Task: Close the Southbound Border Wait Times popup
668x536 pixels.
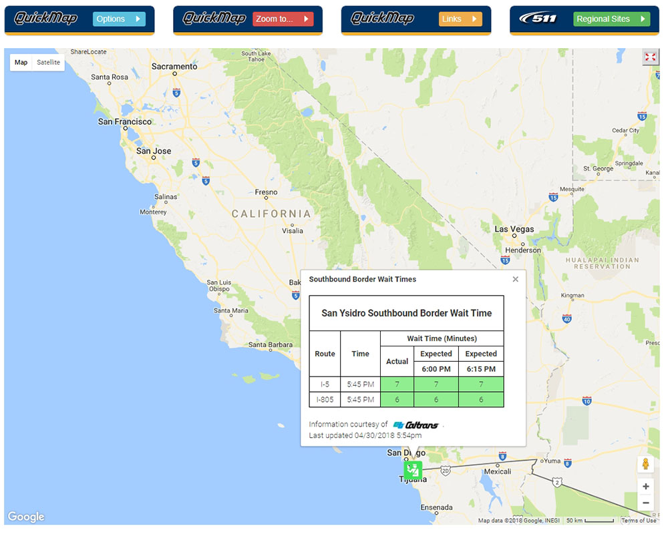Action: click(515, 279)
